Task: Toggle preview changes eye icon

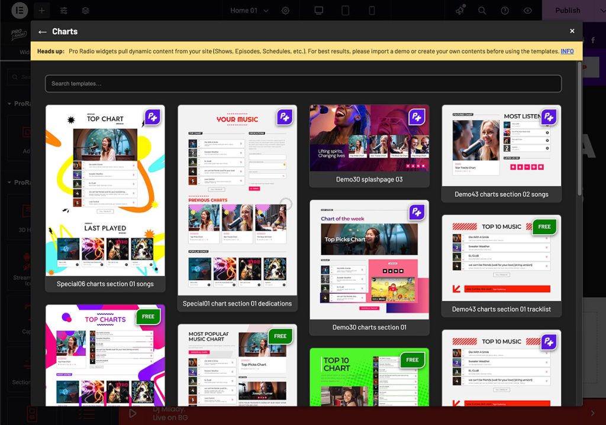Action: [527, 11]
